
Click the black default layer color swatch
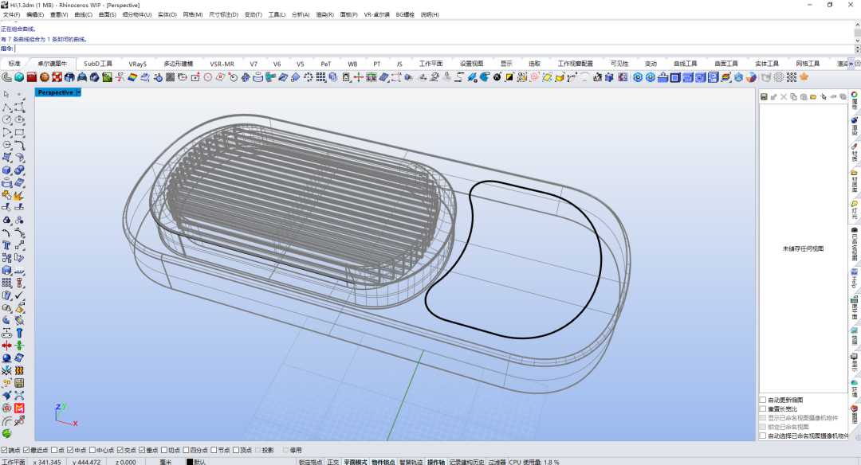click(x=190, y=462)
